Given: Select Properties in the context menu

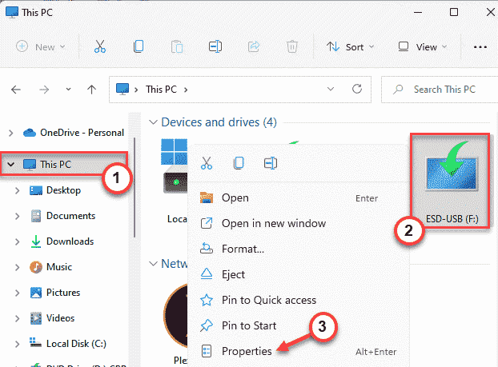Looking at the screenshot, I should pos(247,351).
